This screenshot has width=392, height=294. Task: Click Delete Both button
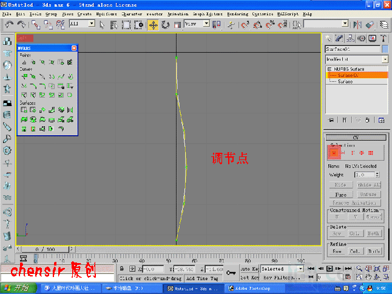pos(373,233)
